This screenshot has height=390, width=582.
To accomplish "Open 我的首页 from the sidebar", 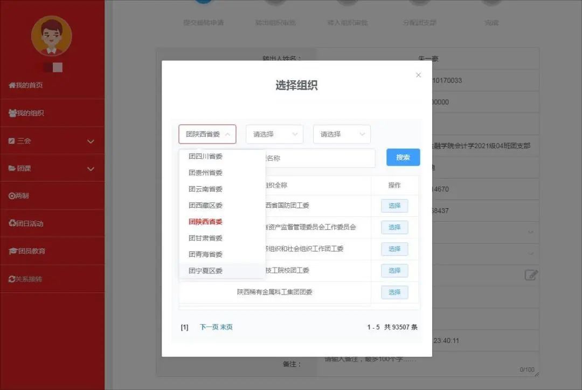I will point(26,85).
